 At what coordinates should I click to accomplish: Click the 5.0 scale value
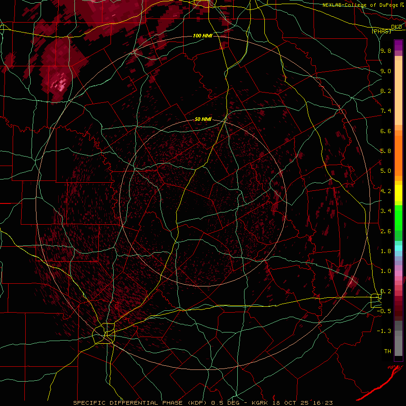[386, 171]
